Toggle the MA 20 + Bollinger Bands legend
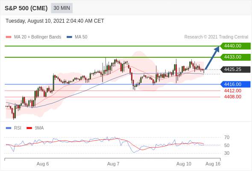Screen dimensions: 252x171 pyautogui.click(x=33, y=37)
